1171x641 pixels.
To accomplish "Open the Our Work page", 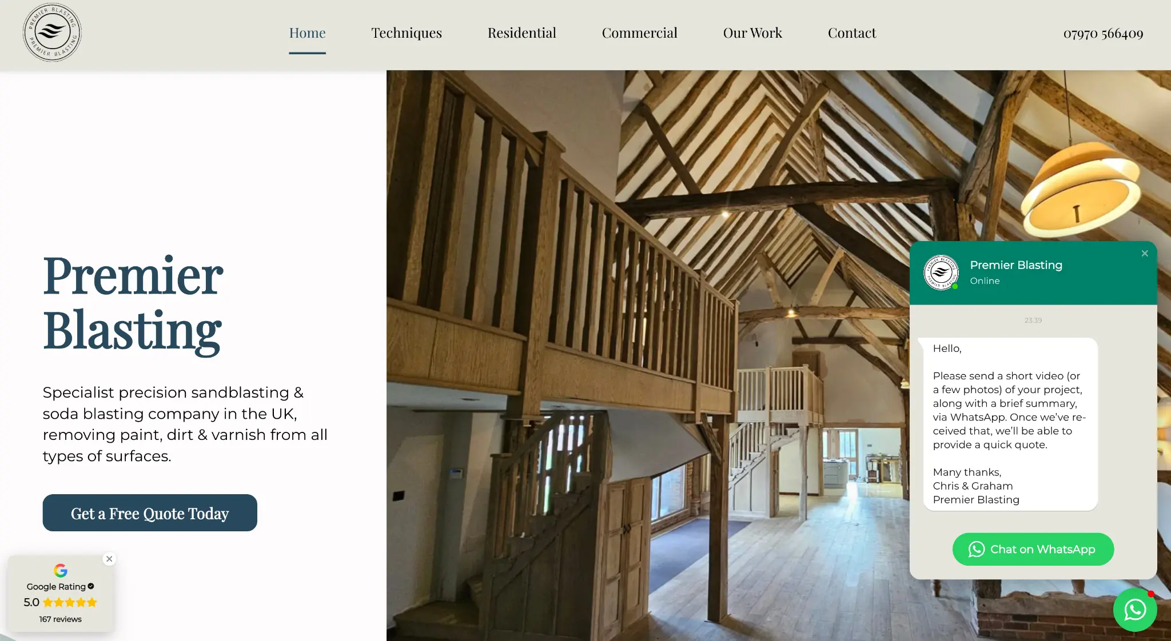I will 752,33.
